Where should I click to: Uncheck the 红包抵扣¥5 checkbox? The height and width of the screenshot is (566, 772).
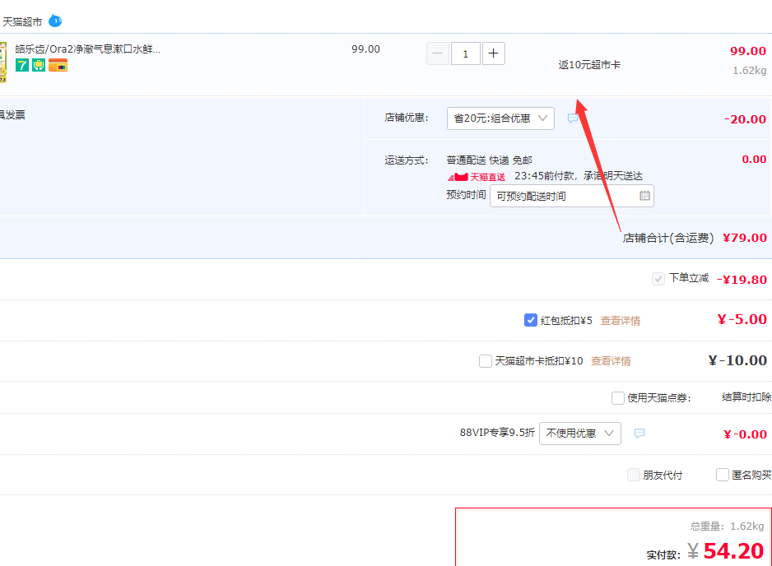coord(530,320)
